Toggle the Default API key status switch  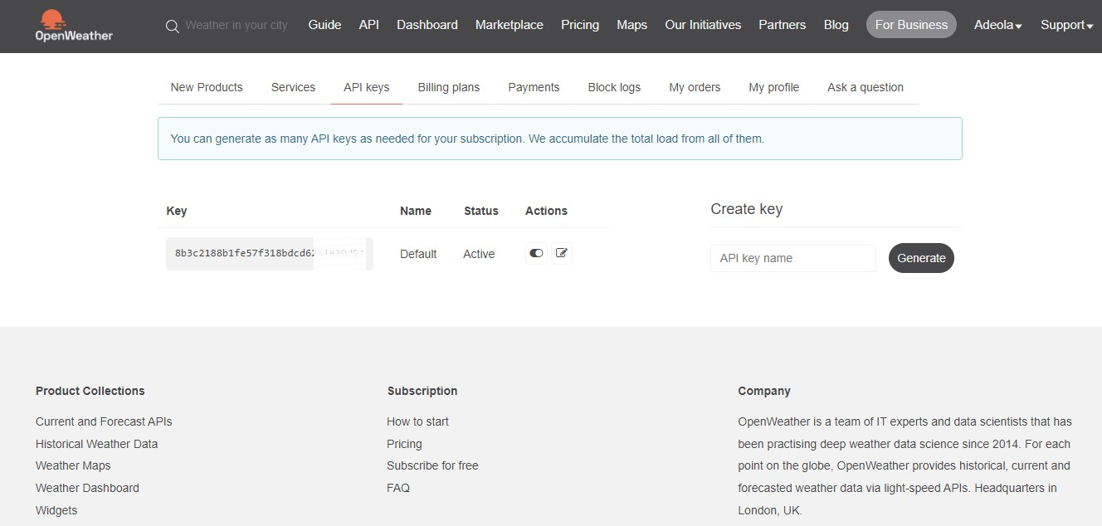pyautogui.click(x=536, y=253)
